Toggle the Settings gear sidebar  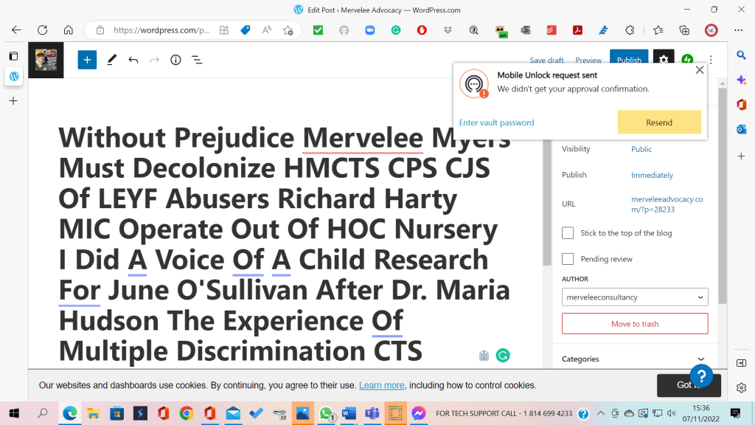(664, 60)
